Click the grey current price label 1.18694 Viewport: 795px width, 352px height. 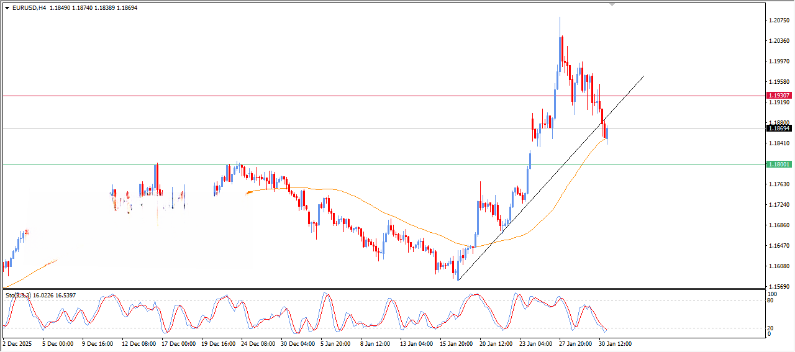[779, 129]
